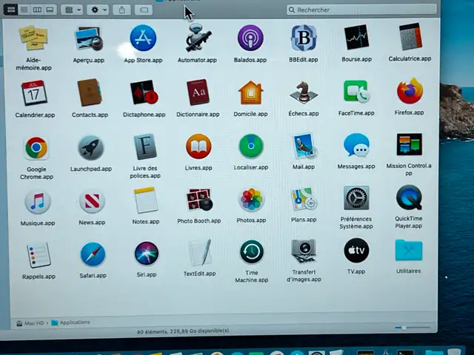Open the Utilitaires folder
The width and height of the screenshot is (474, 355).
(409, 250)
